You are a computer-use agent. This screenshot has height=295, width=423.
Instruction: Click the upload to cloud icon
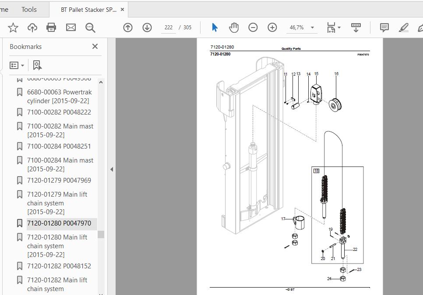(32, 28)
